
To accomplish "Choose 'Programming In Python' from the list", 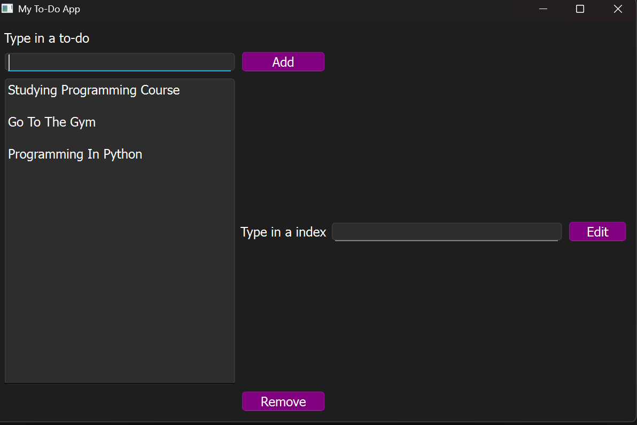I will click(75, 154).
